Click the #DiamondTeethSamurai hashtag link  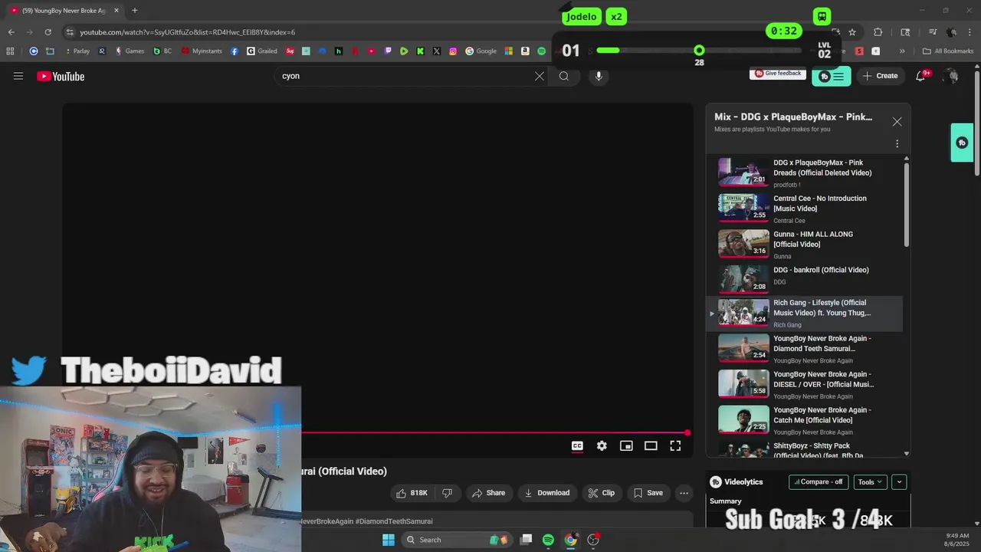click(394, 521)
